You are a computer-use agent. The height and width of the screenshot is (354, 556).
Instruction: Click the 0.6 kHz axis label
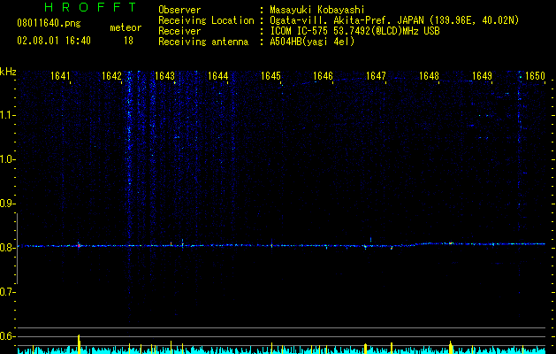pos(7,336)
